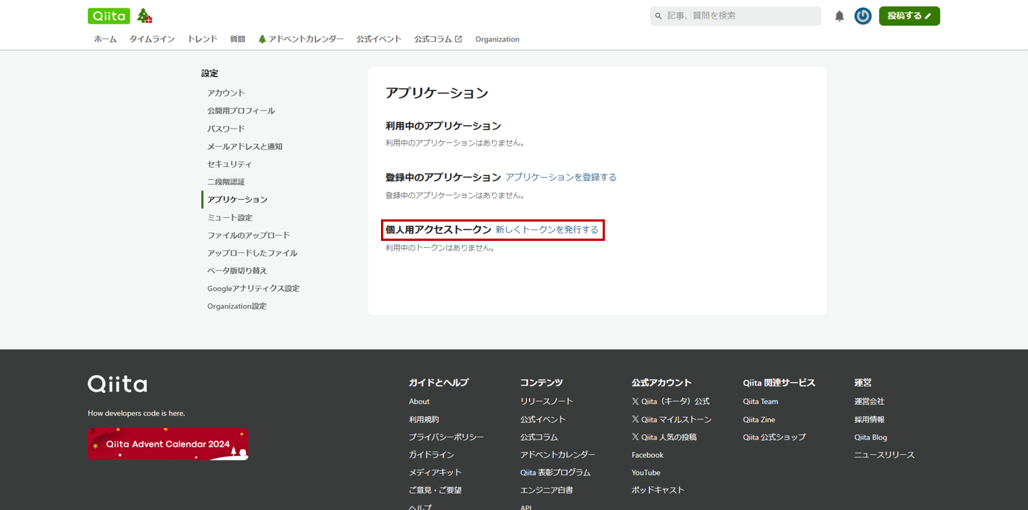The height and width of the screenshot is (510, 1028).
Task: Select アプリケーション in settings sidebar
Action: [237, 200]
